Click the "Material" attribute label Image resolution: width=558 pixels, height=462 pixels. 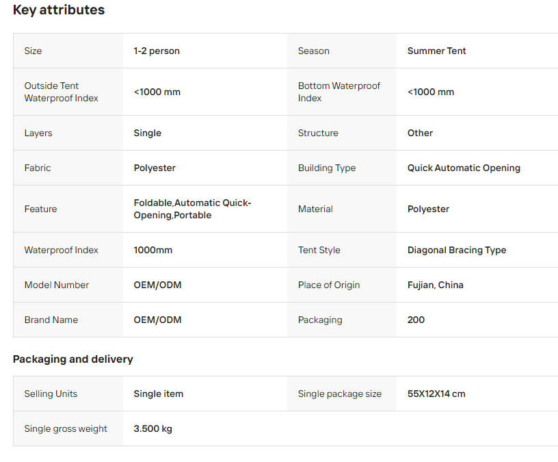pyautogui.click(x=315, y=209)
